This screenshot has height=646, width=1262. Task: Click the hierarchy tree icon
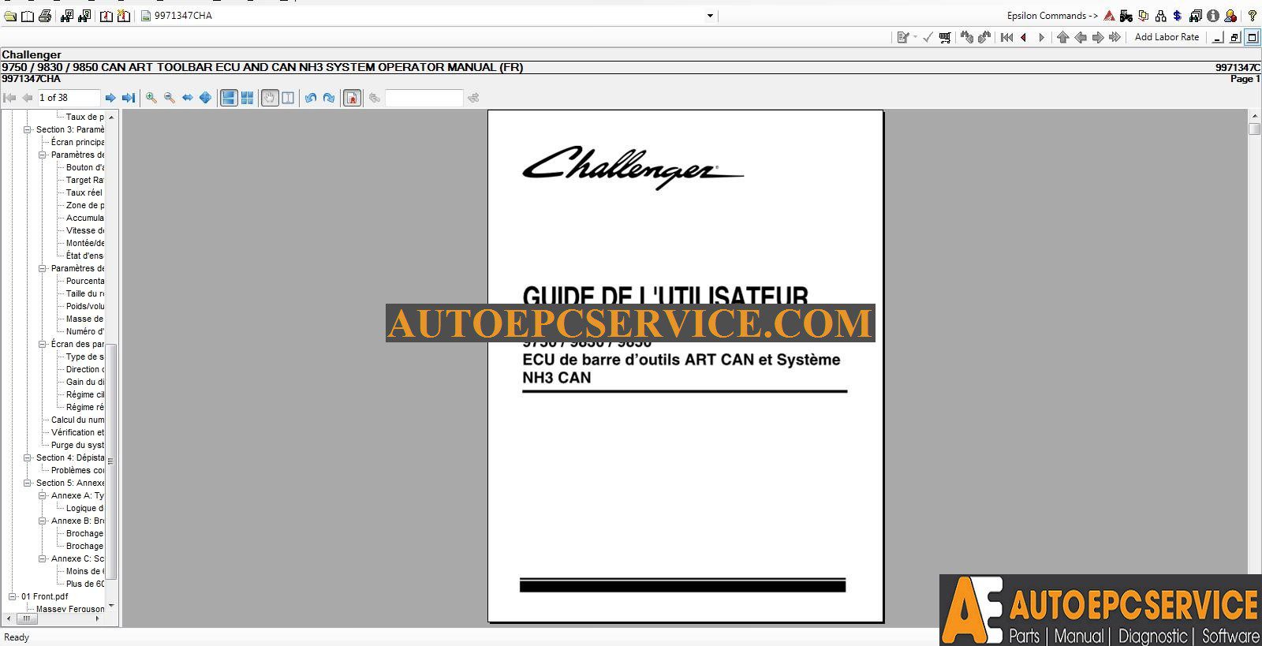(x=1161, y=16)
